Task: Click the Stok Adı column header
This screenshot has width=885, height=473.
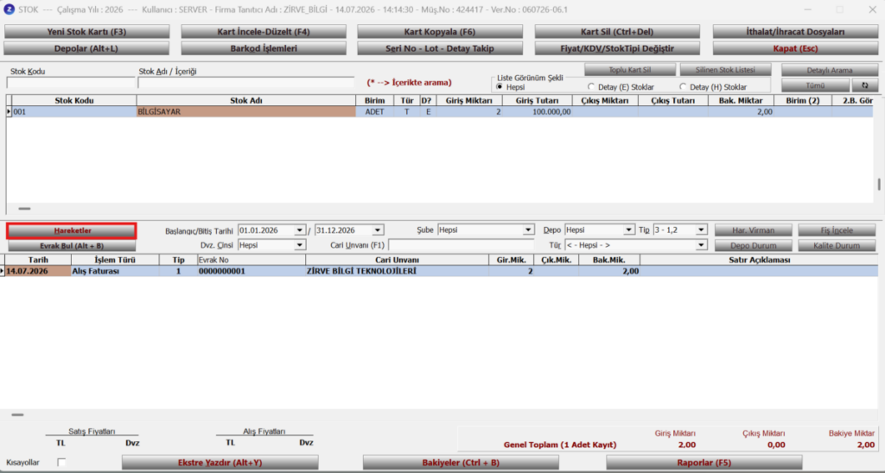Action: click(x=246, y=100)
